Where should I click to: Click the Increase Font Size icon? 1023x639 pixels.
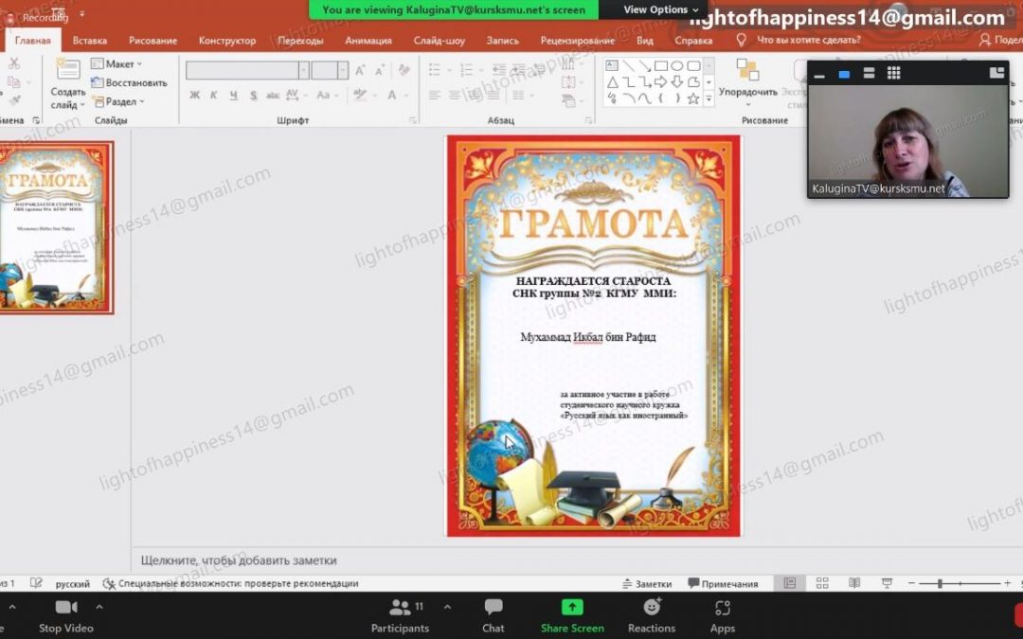[x=358, y=70]
